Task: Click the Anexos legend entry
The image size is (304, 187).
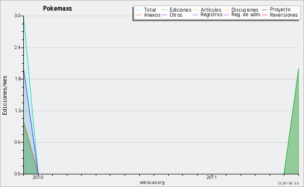Action: [148, 15]
